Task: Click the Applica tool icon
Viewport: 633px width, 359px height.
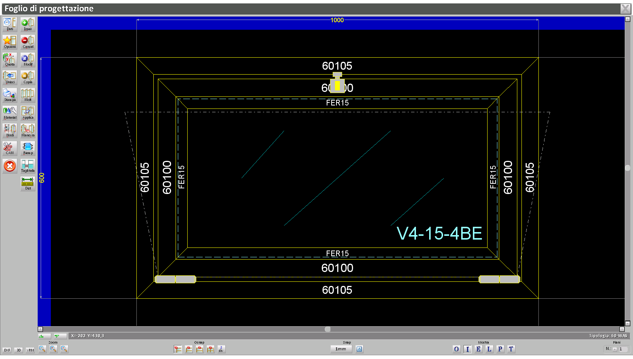Action: [x=28, y=113]
